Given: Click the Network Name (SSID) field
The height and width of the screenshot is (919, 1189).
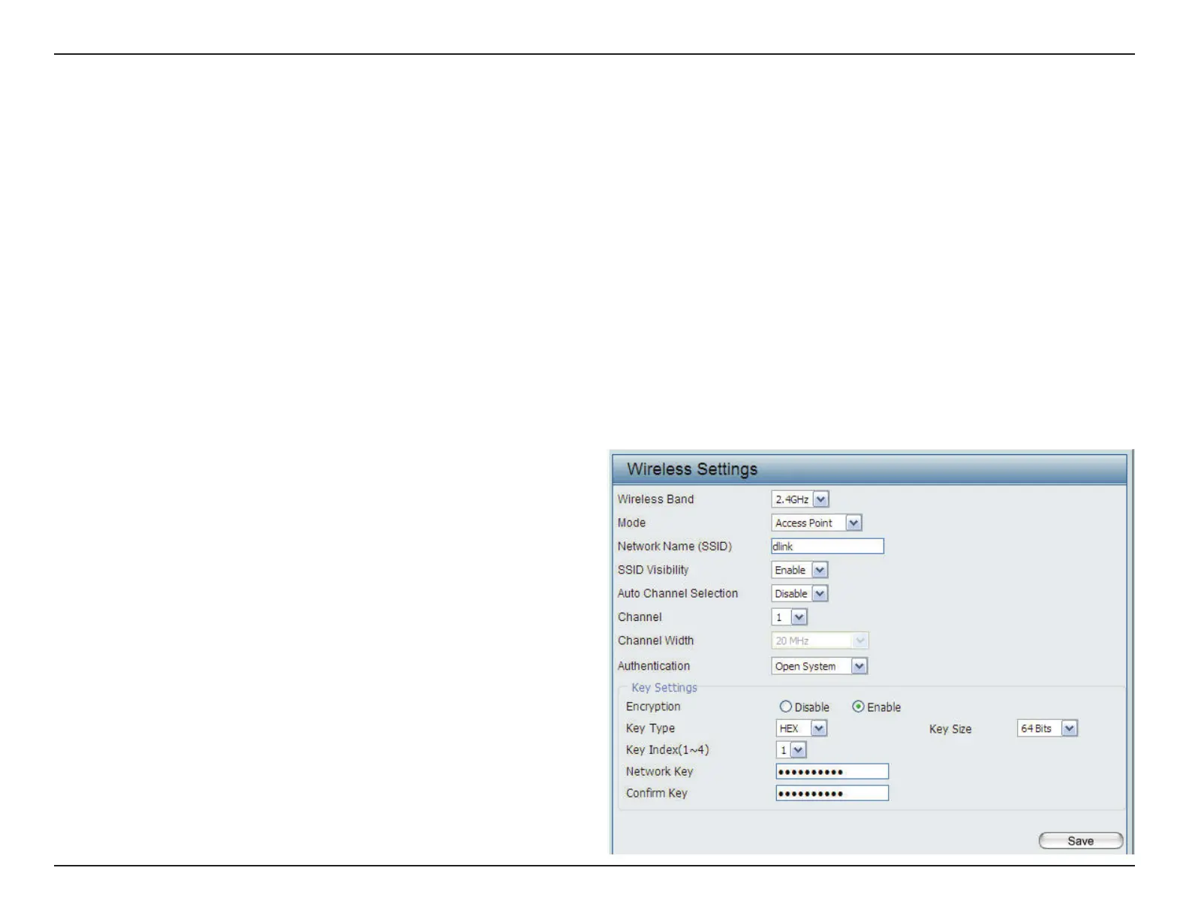Looking at the screenshot, I should pos(828,547).
